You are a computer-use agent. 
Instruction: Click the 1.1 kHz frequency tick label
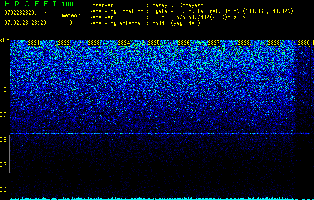click(x=4, y=65)
